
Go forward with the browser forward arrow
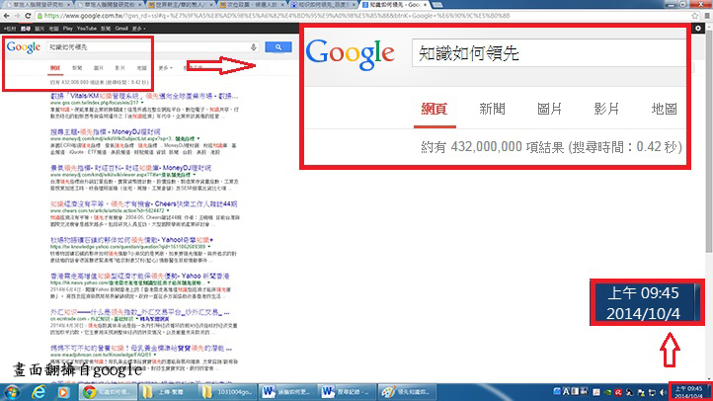(x=17, y=16)
